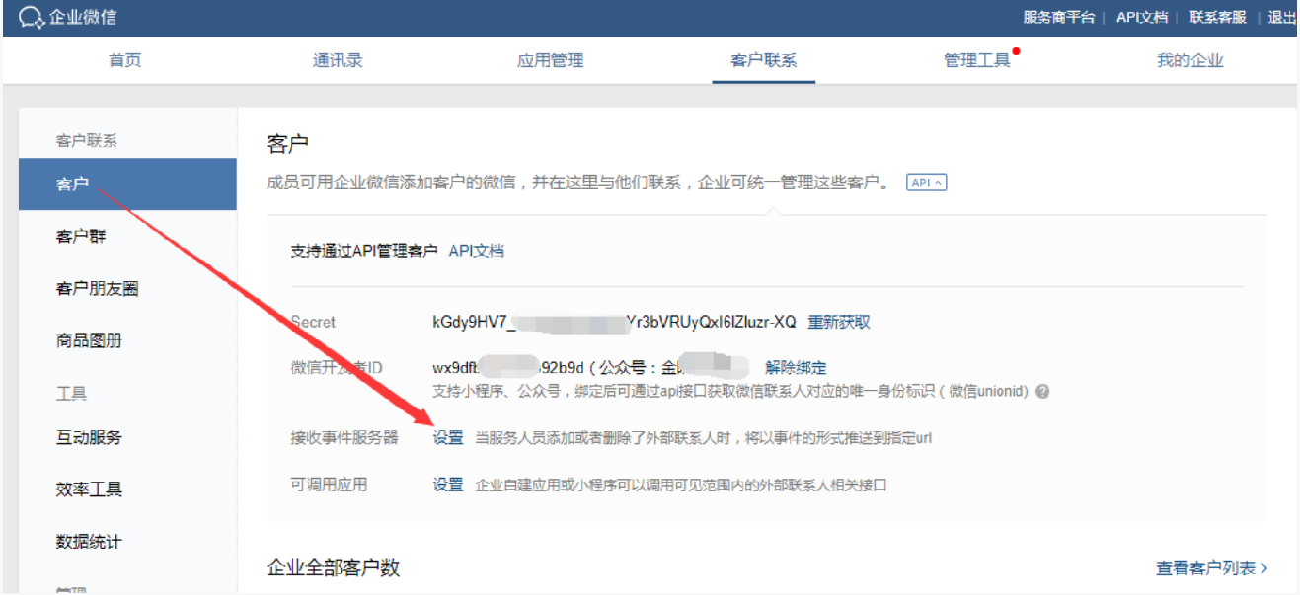This screenshot has height=595, width=1300.
Task: Click the API文档 link next to 支持通过API管理客户
Action: [x=476, y=251]
